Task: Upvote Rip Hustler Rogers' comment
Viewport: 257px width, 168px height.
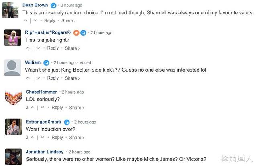Action: (28, 48)
